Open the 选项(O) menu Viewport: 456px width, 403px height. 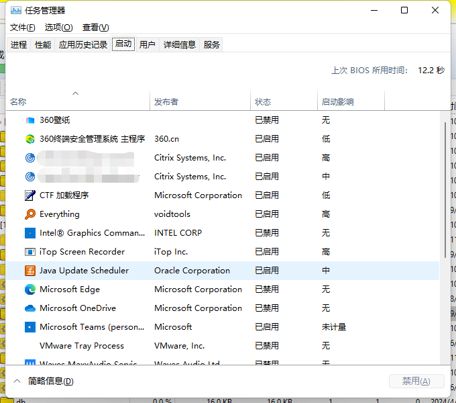(59, 28)
